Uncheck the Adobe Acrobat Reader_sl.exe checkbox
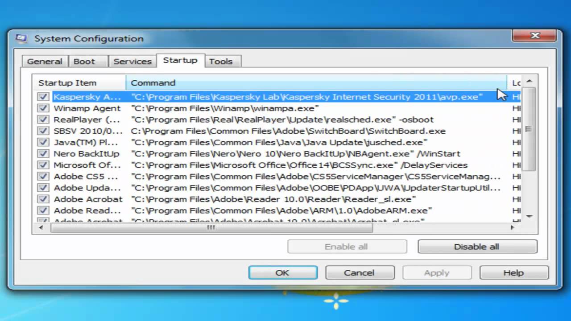The height and width of the screenshot is (321, 571). click(x=43, y=199)
